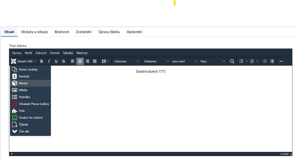Click inside the article text editor area
The image size is (296, 159).
coord(172,112)
